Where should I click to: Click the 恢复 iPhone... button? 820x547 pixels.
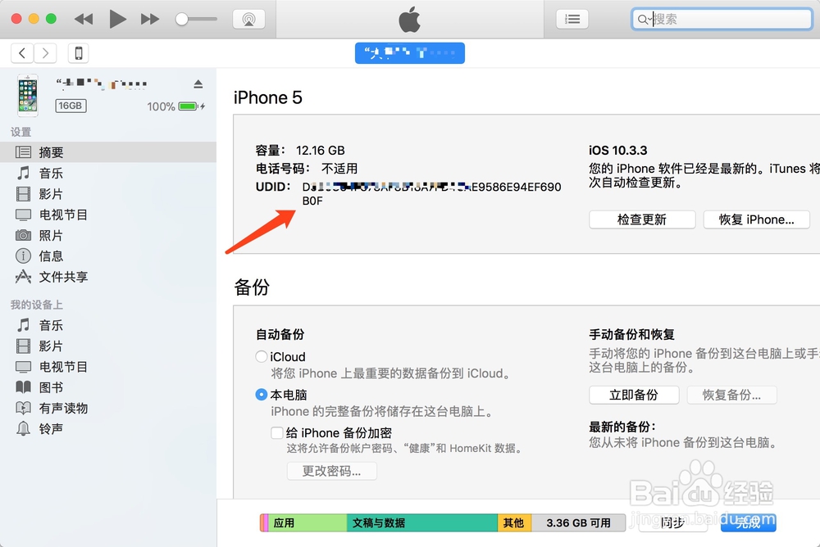click(757, 219)
